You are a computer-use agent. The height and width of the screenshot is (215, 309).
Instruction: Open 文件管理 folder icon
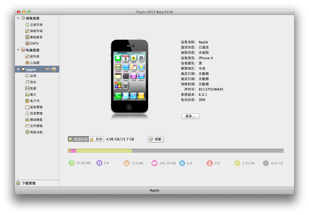coord(27,126)
